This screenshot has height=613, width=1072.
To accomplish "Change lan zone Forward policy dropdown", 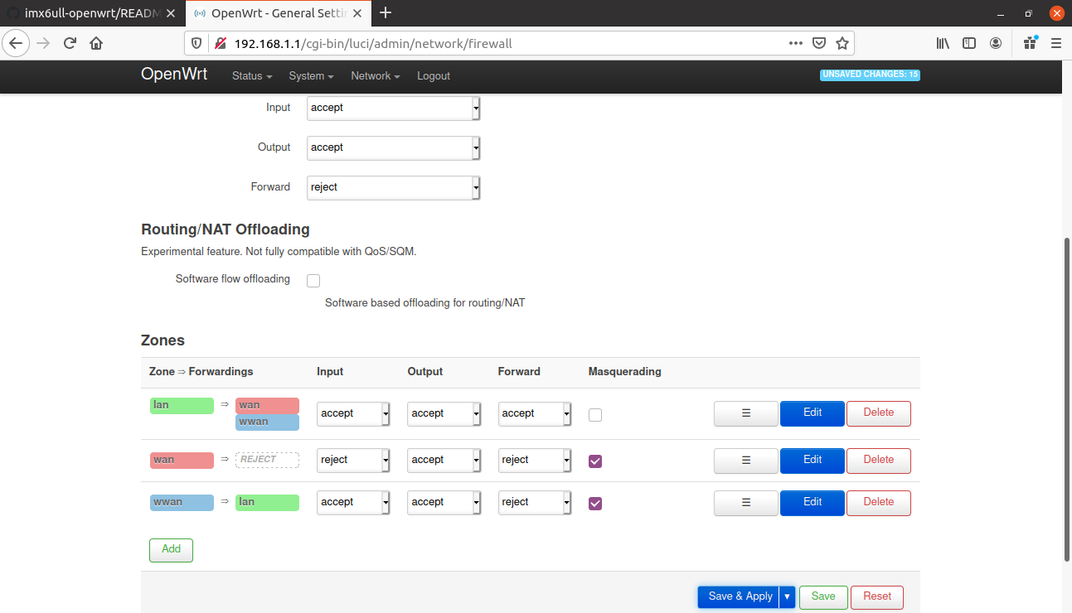I will point(535,413).
